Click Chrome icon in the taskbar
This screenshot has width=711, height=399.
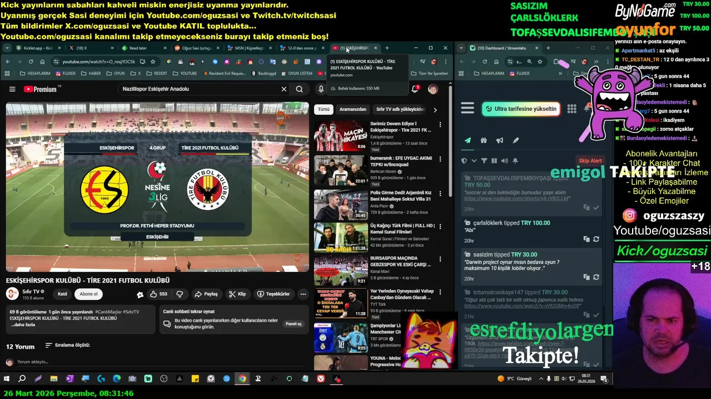[242, 379]
